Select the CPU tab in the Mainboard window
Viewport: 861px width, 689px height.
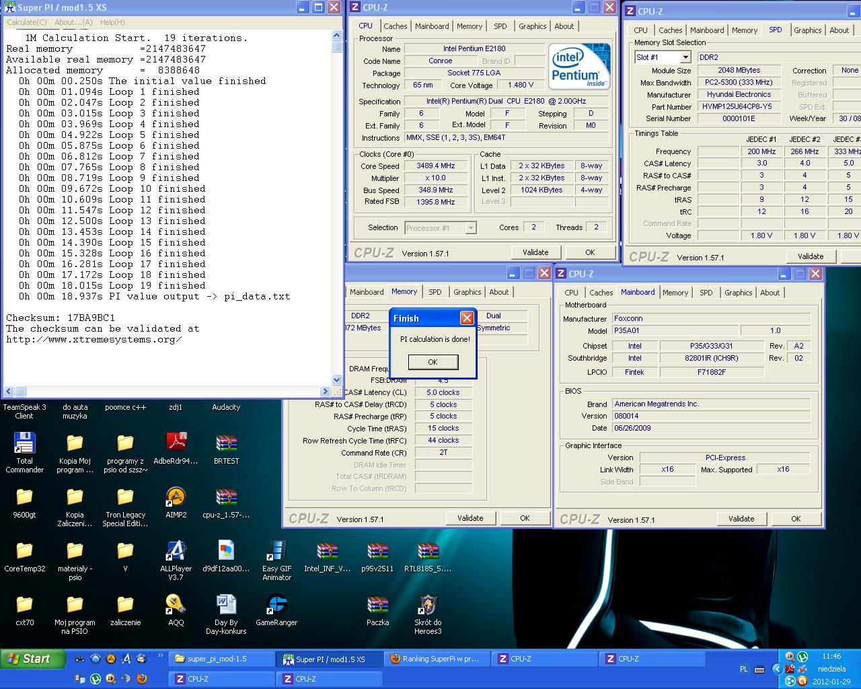click(571, 293)
